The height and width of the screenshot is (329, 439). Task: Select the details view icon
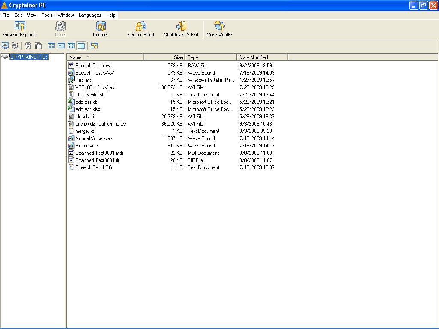point(81,46)
